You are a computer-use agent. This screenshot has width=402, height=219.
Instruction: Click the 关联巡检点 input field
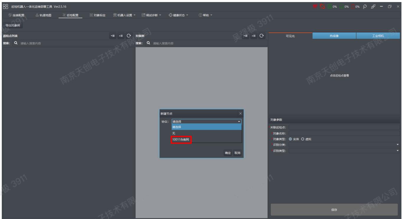tap(344, 127)
